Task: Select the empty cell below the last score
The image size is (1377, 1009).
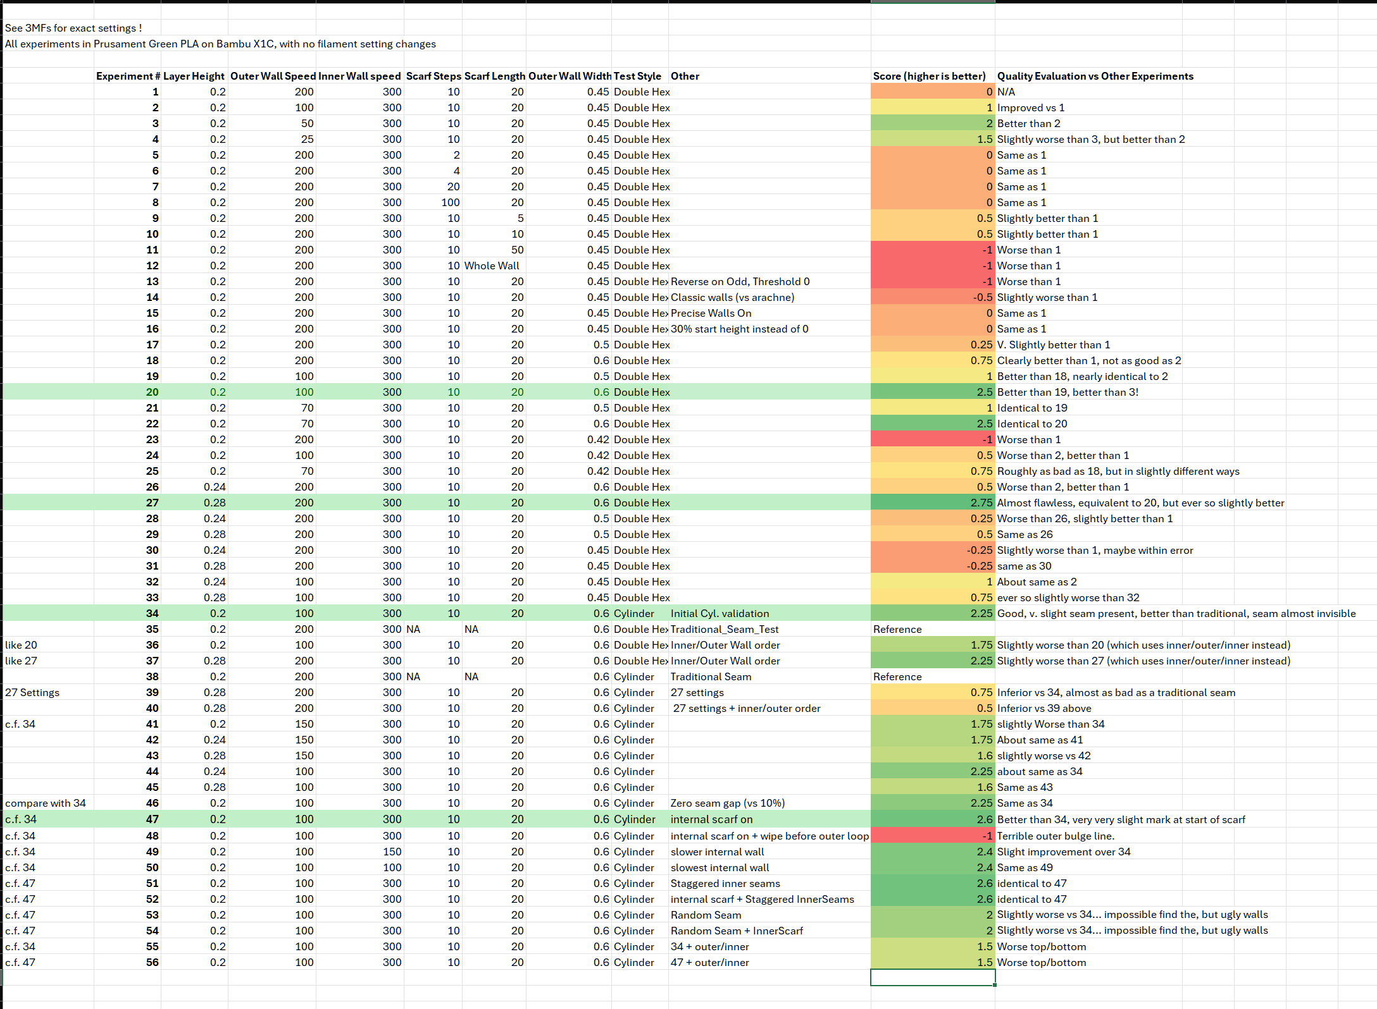Action: 932,977
